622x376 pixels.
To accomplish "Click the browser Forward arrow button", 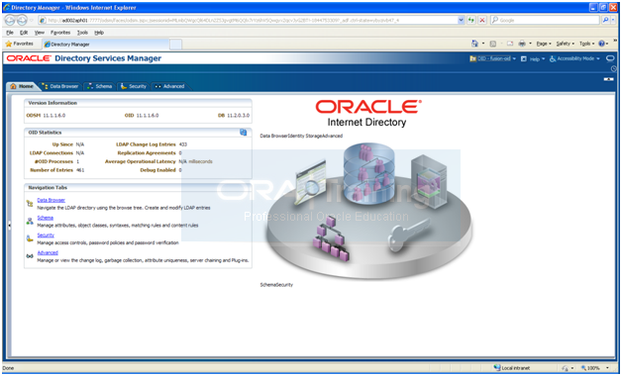I will (22, 20).
